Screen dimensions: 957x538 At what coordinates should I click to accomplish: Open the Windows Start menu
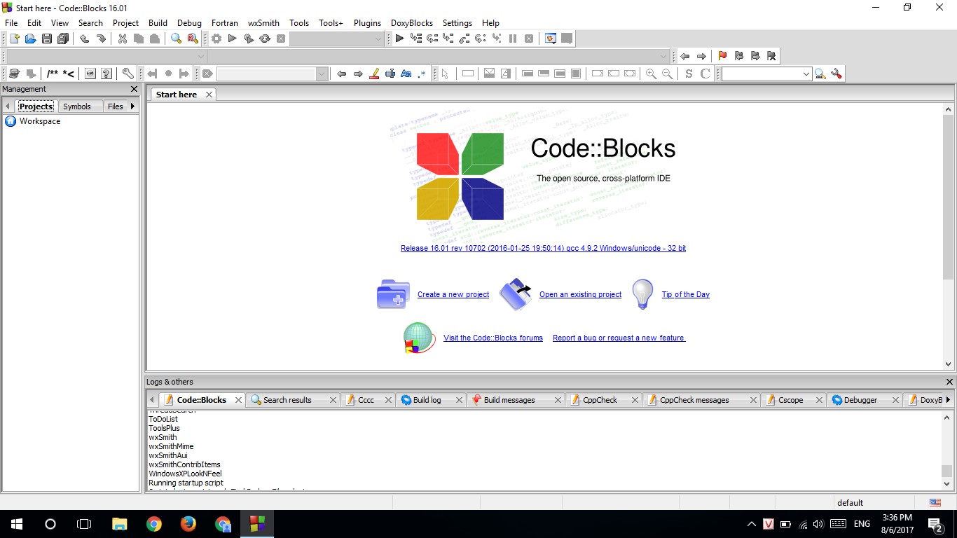[16, 524]
